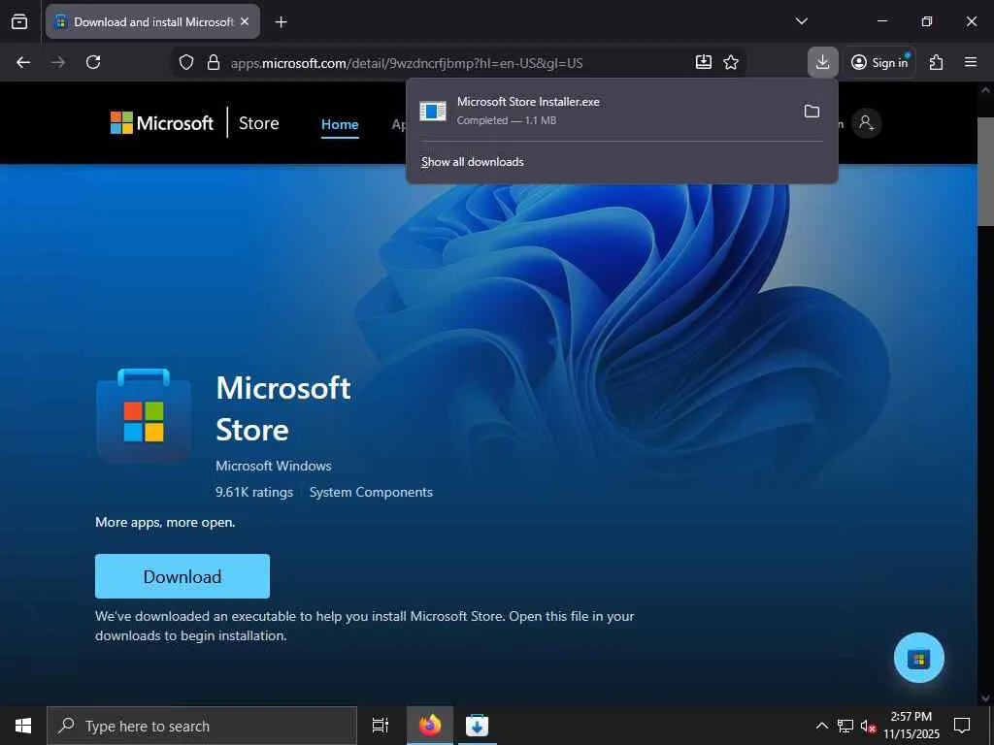Click scrollbar up arrow

[985, 90]
